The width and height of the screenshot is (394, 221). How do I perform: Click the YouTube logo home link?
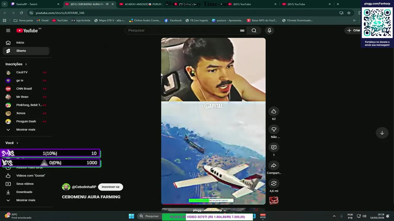click(x=27, y=30)
